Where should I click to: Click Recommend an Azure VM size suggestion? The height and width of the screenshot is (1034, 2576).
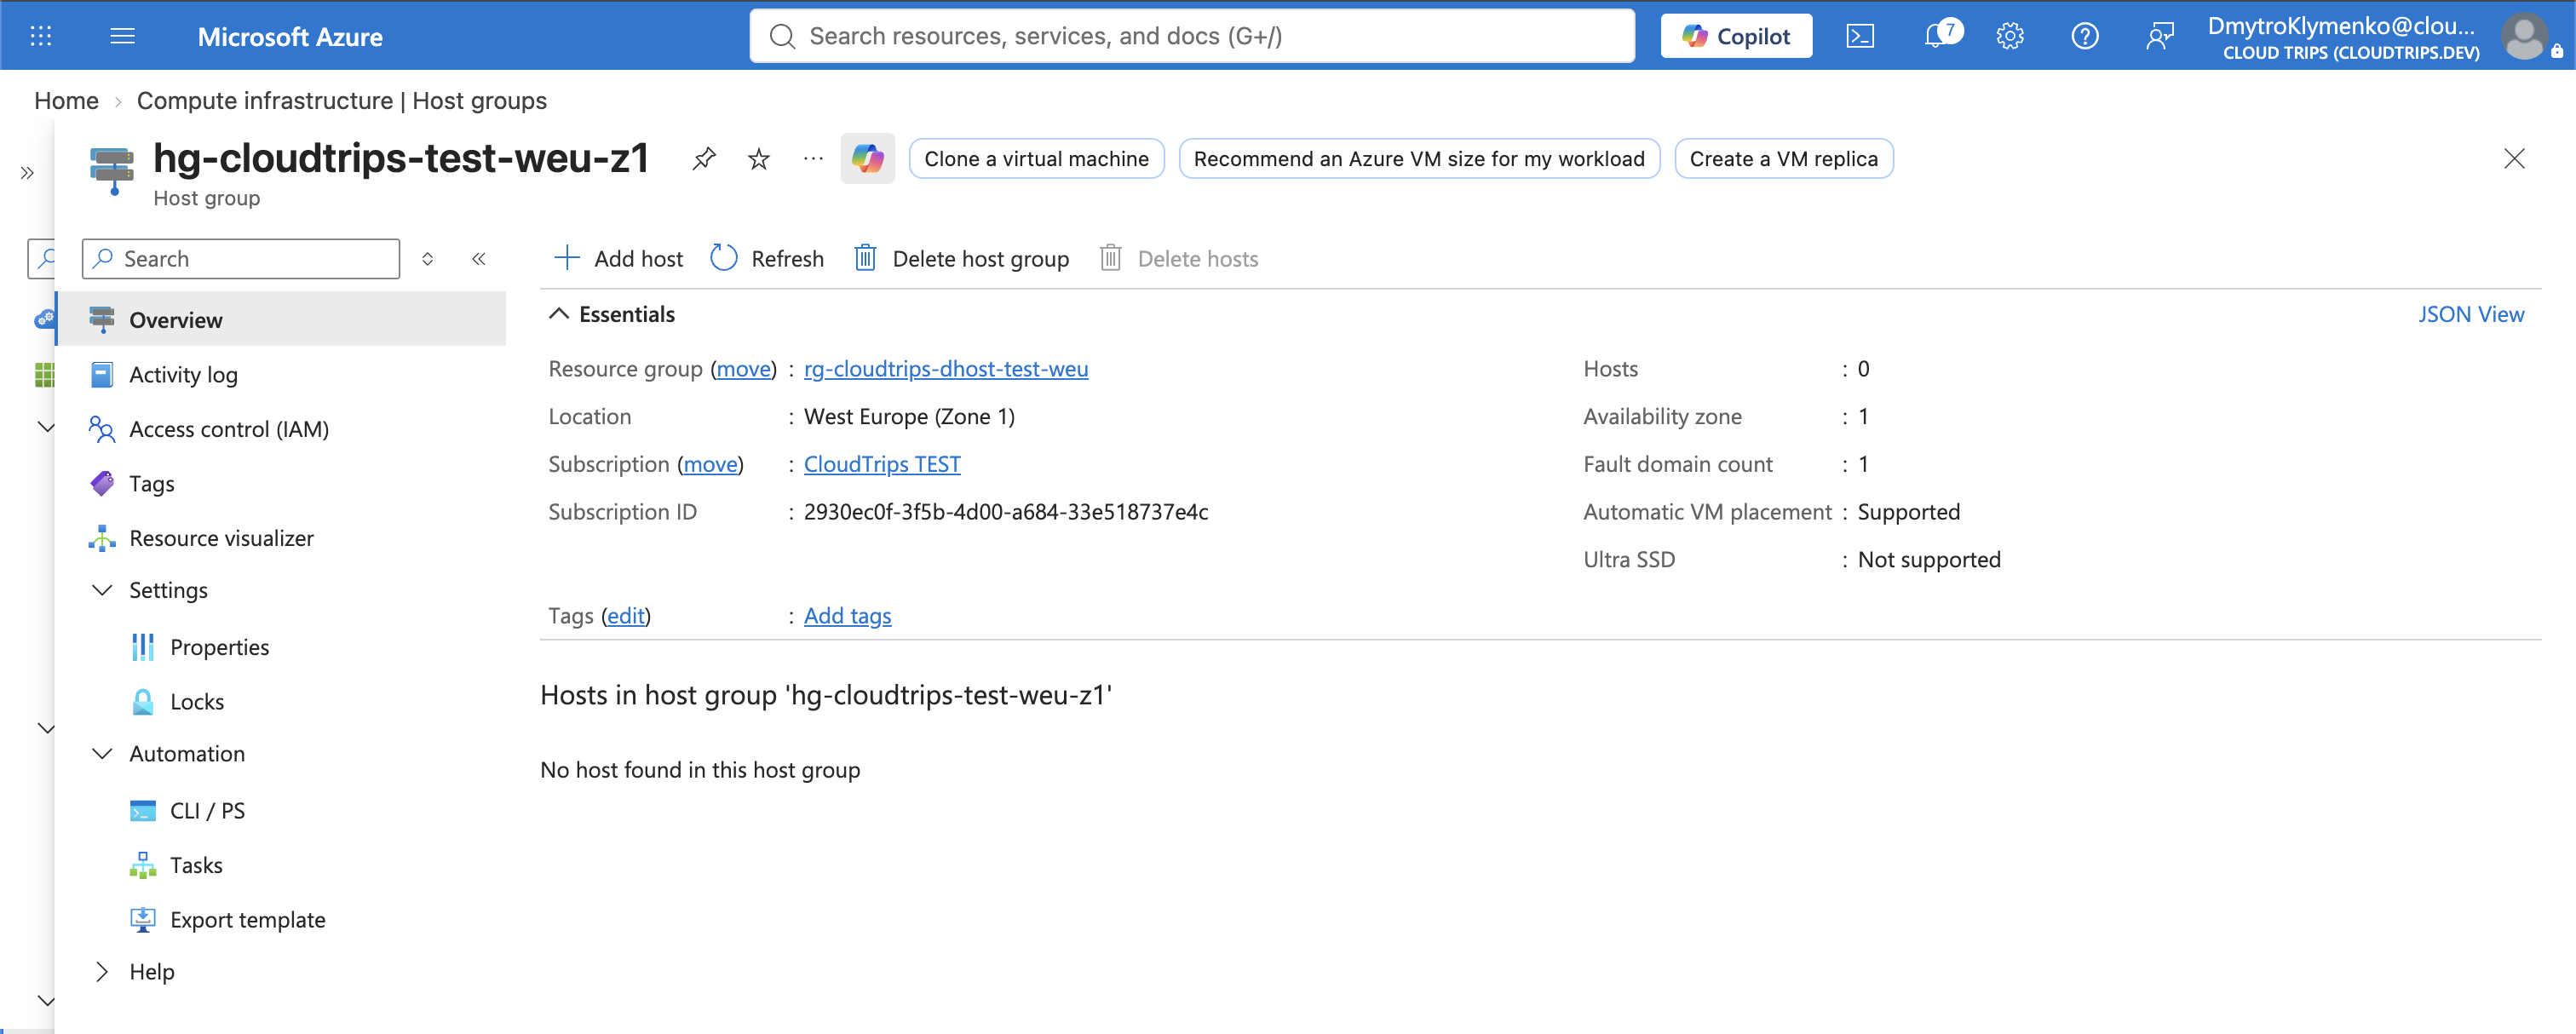1419,159
